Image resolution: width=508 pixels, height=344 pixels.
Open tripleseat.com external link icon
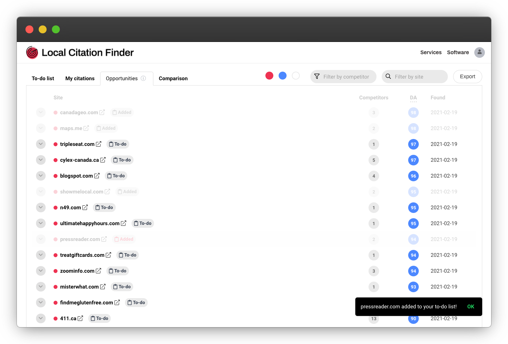(98, 144)
